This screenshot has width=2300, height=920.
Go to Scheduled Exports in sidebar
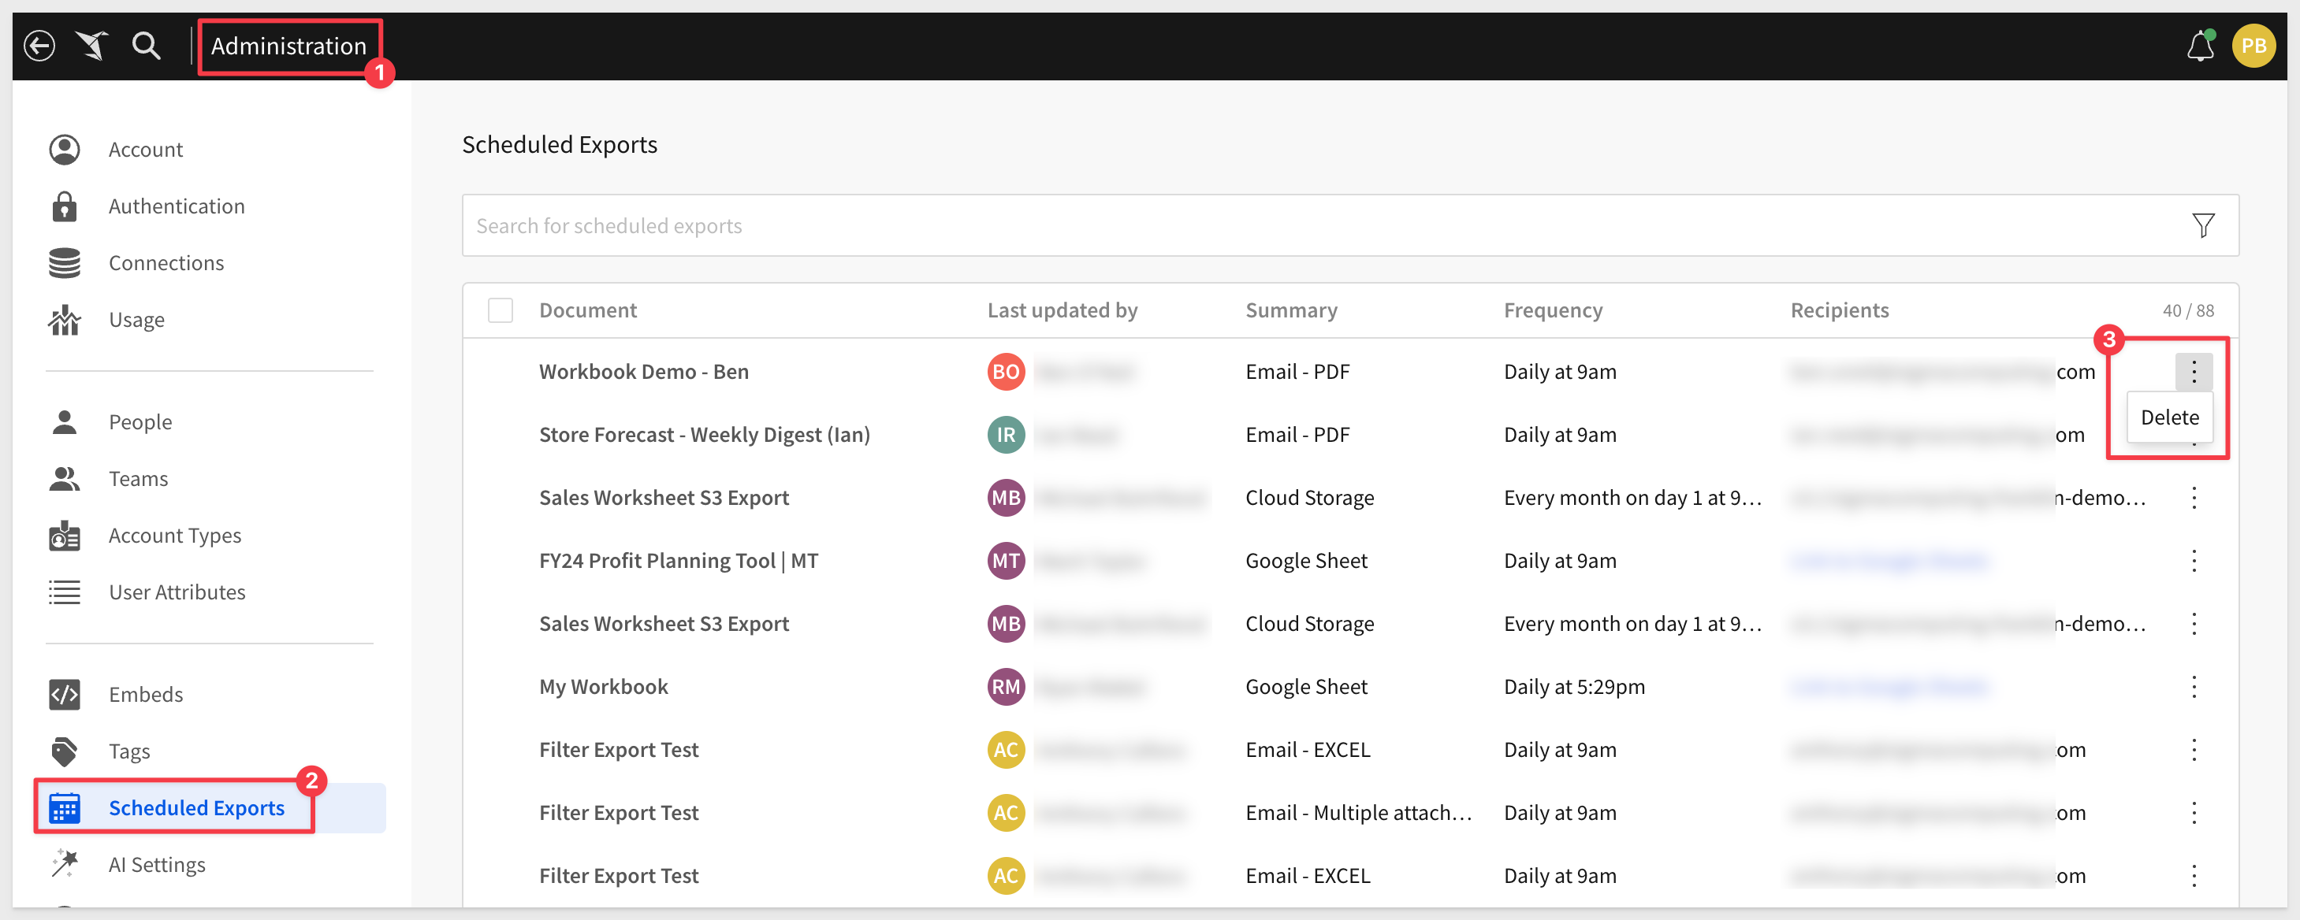point(196,807)
